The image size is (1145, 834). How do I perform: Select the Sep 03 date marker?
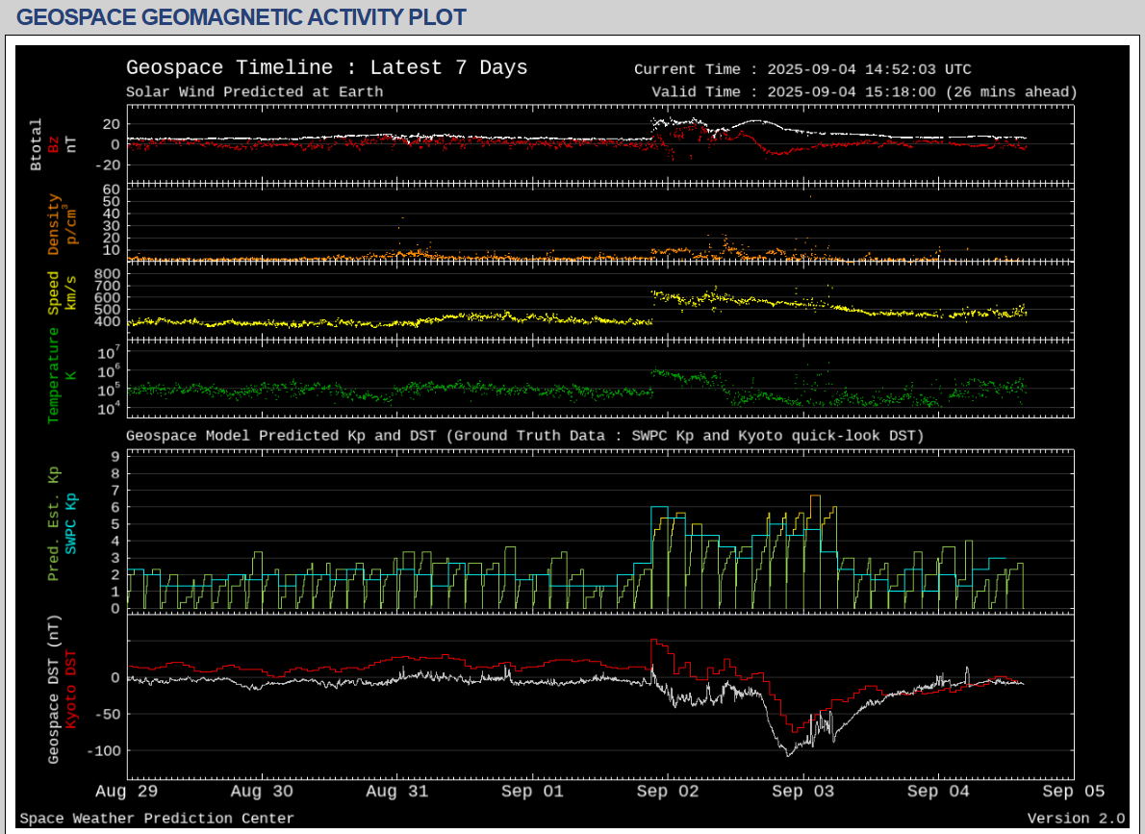pyautogui.click(x=802, y=792)
